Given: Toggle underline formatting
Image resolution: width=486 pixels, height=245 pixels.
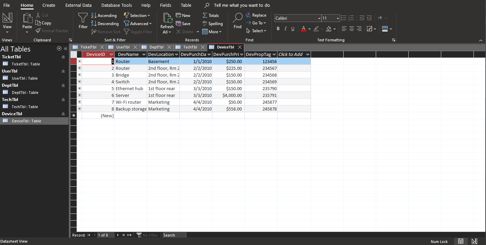Looking at the screenshot, I should coord(293,28).
